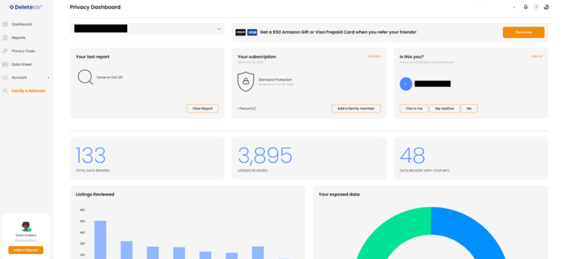563x259 pixels.
Task: Open the help question mark icon
Action: [x=536, y=7]
